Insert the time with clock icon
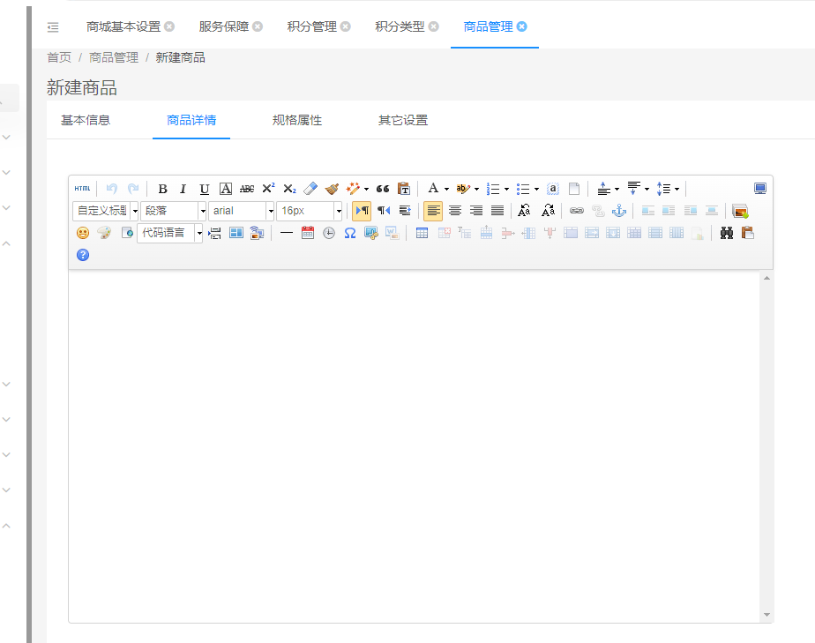 (329, 233)
